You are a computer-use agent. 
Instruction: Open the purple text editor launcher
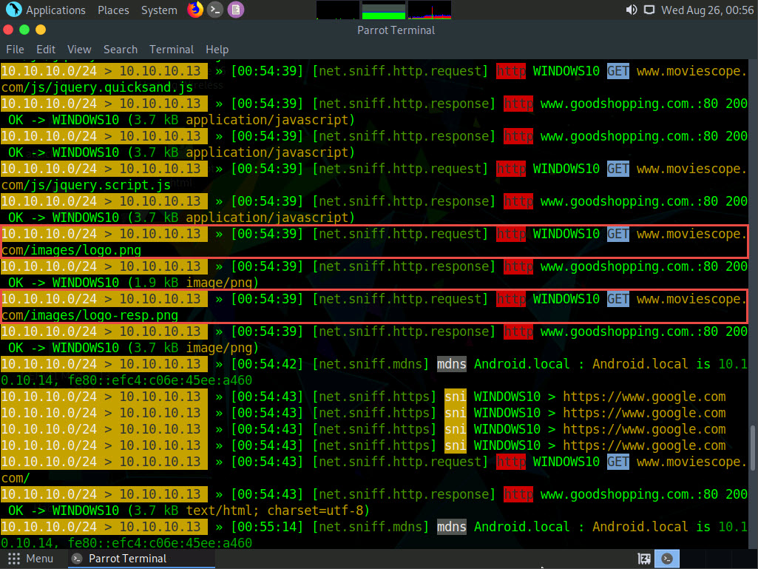pyautogui.click(x=236, y=10)
